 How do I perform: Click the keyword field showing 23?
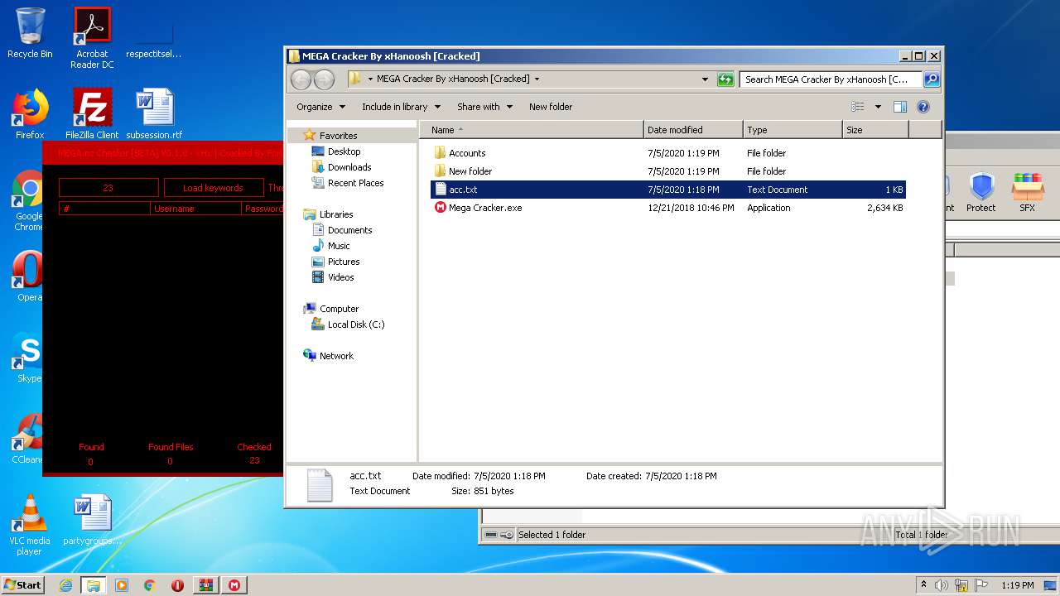click(108, 188)
